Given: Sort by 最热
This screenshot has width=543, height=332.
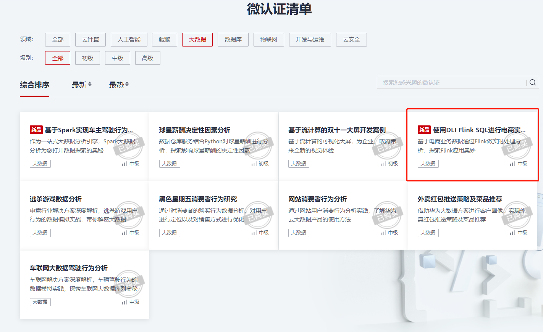Looking at the screenshot, I should tap(116, 85).
